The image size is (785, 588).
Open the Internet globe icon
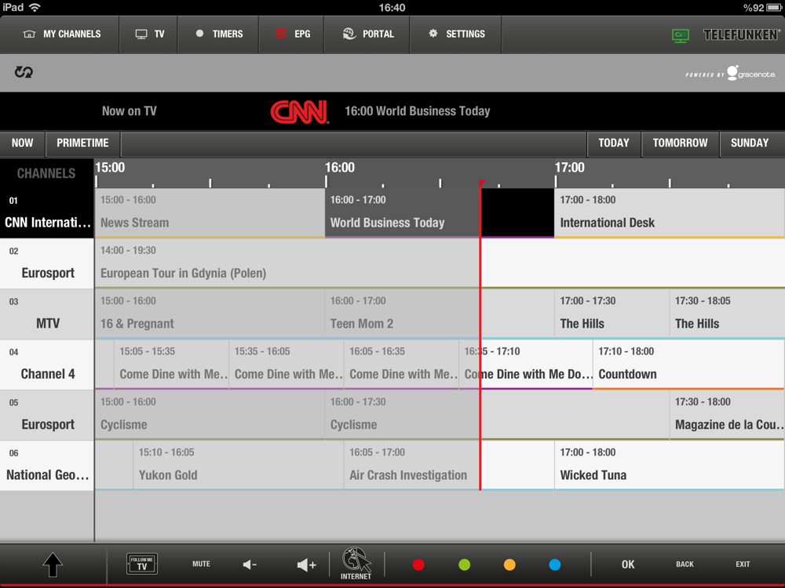coord(356,564)
